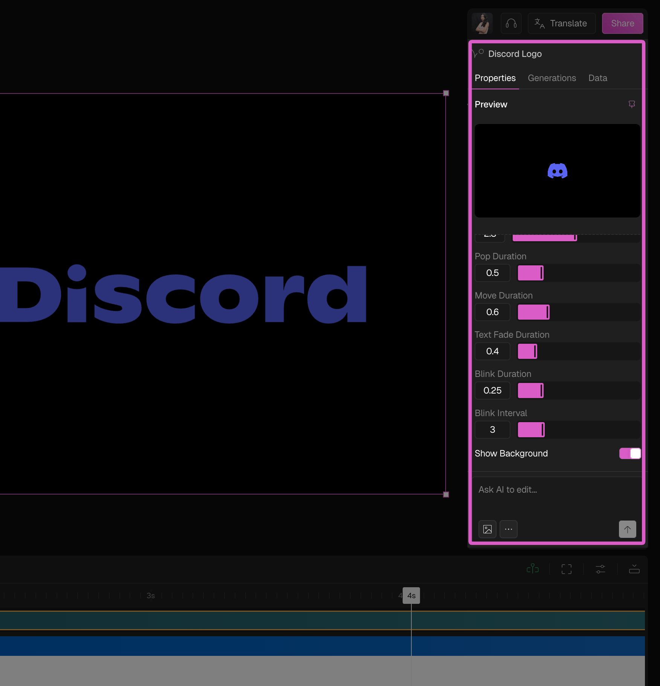The height and width of the screenshot is (686, 660).
Task: Click the Blink Interval value field
Action: tap(492, 430)
